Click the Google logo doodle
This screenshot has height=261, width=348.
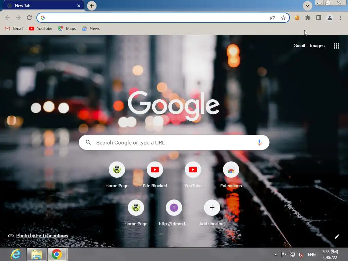(x=174, y=106)
